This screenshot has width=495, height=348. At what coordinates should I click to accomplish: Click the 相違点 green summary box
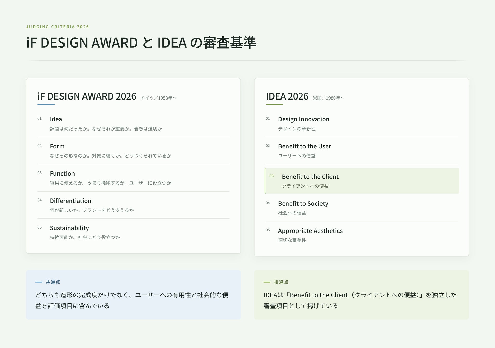(x=361, y=295)
